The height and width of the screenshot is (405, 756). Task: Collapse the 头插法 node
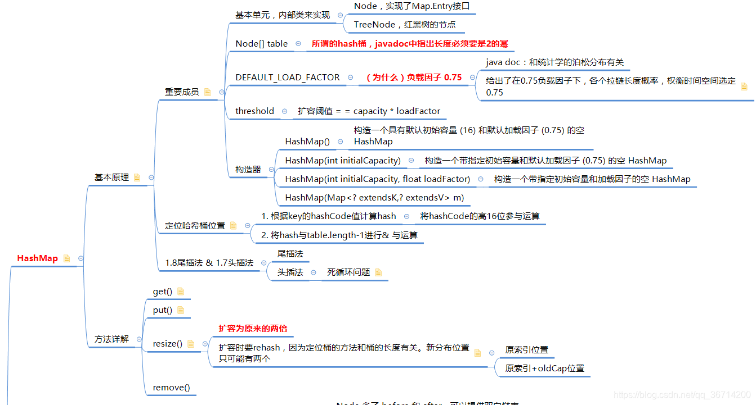click(x=313, y=272)
